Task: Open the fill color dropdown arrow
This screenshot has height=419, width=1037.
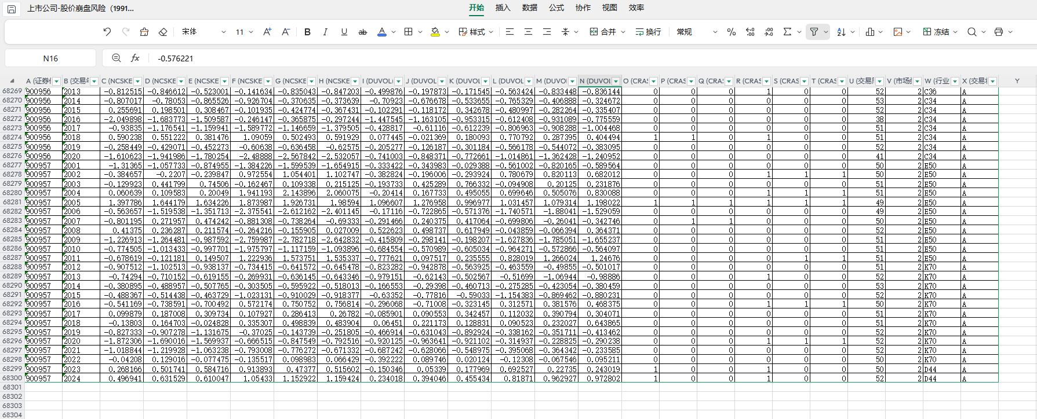Action: (x=447, y=32)
